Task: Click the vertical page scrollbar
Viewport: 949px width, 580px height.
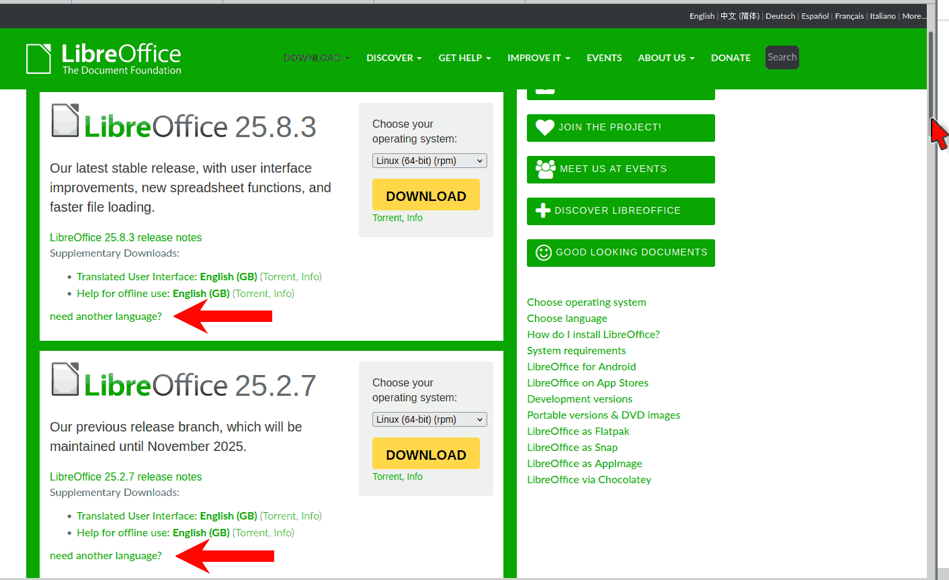Action: pyautogui.click(x=931, y=74)
